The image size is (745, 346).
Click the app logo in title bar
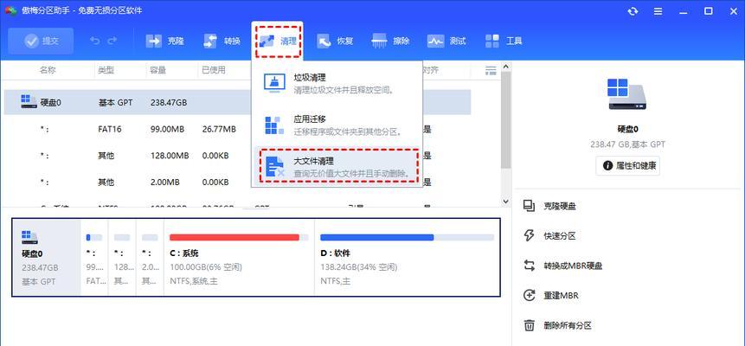click(10, 11)
